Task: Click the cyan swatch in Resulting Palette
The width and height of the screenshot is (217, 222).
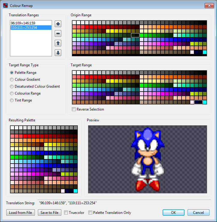Action: point(75,191)
